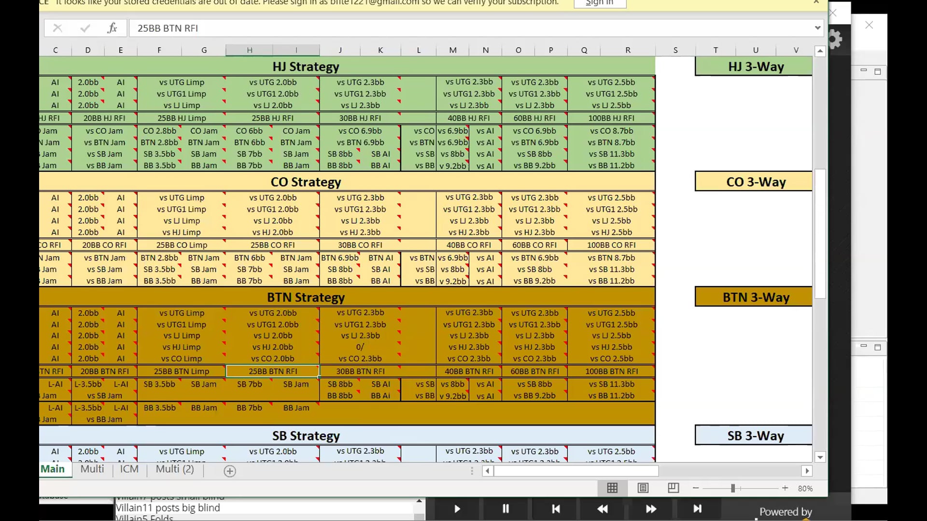Viewport: 927px width, 521px height.
Task: Click the zoom slider handle
Action: (733, 488)
